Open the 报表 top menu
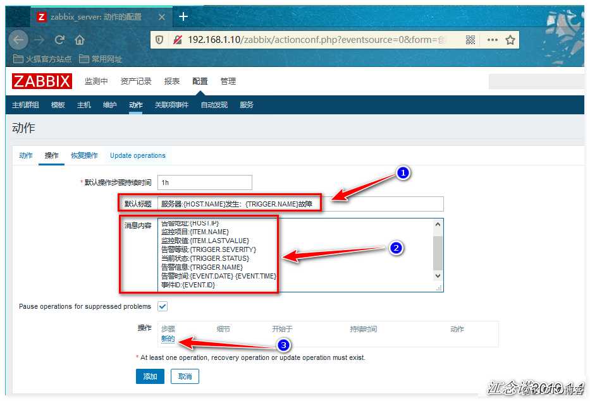The width and height of the screenshot is (590, 401). coord(172,81)
